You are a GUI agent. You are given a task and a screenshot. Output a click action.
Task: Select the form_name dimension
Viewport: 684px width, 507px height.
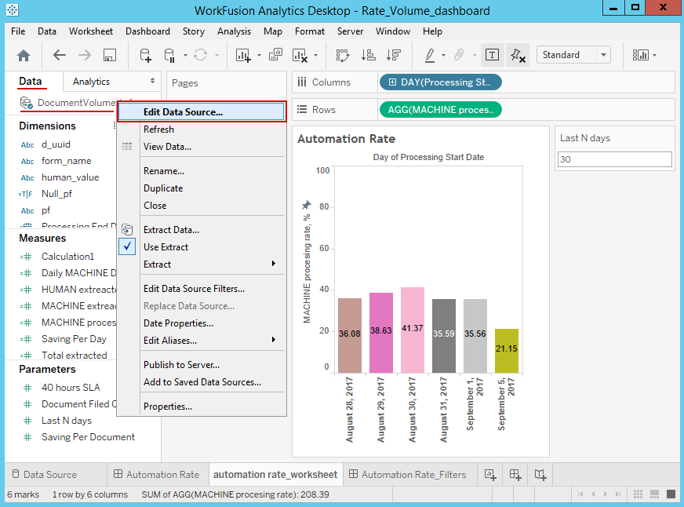pos(67,161)
